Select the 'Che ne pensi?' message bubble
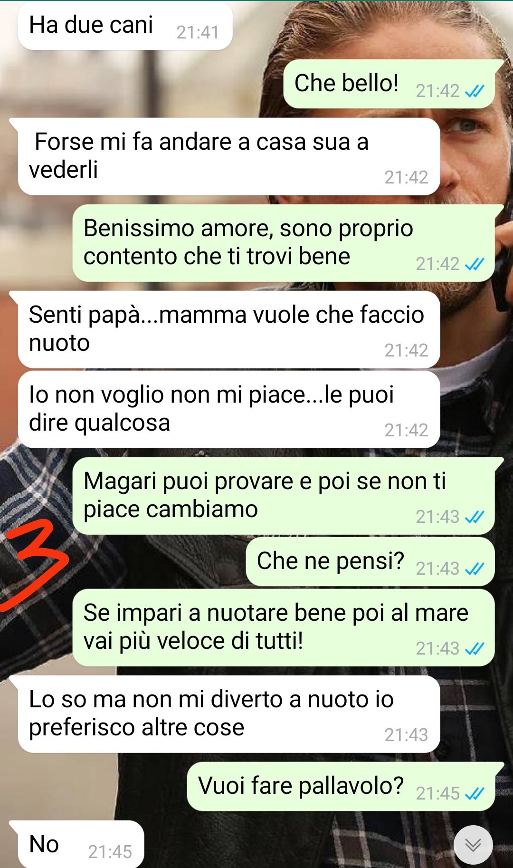This screenshot has height=868, width=513. click(370, 562)
